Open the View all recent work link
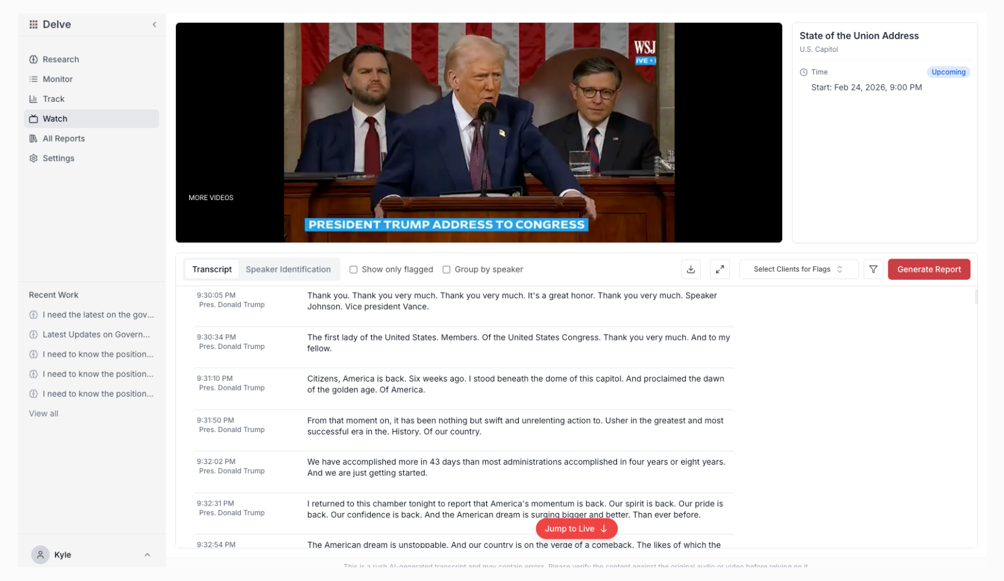The image size is (1004, 581). [x=43, y=413]
